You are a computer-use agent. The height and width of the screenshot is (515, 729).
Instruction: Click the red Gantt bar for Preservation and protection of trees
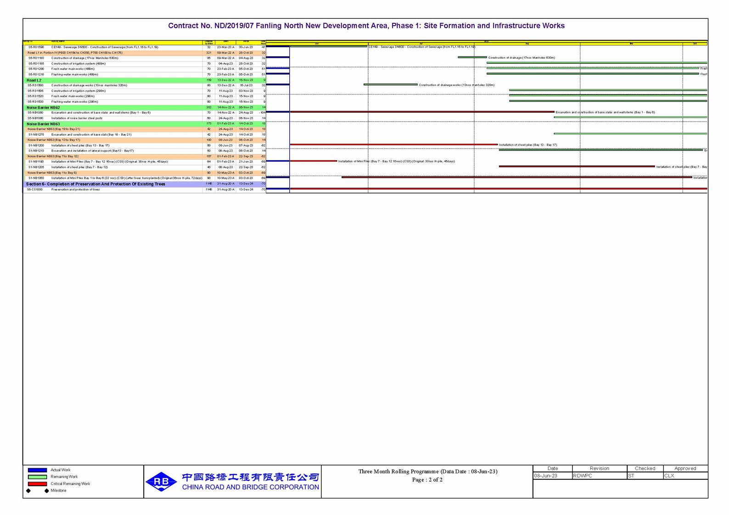coord(499,189)
